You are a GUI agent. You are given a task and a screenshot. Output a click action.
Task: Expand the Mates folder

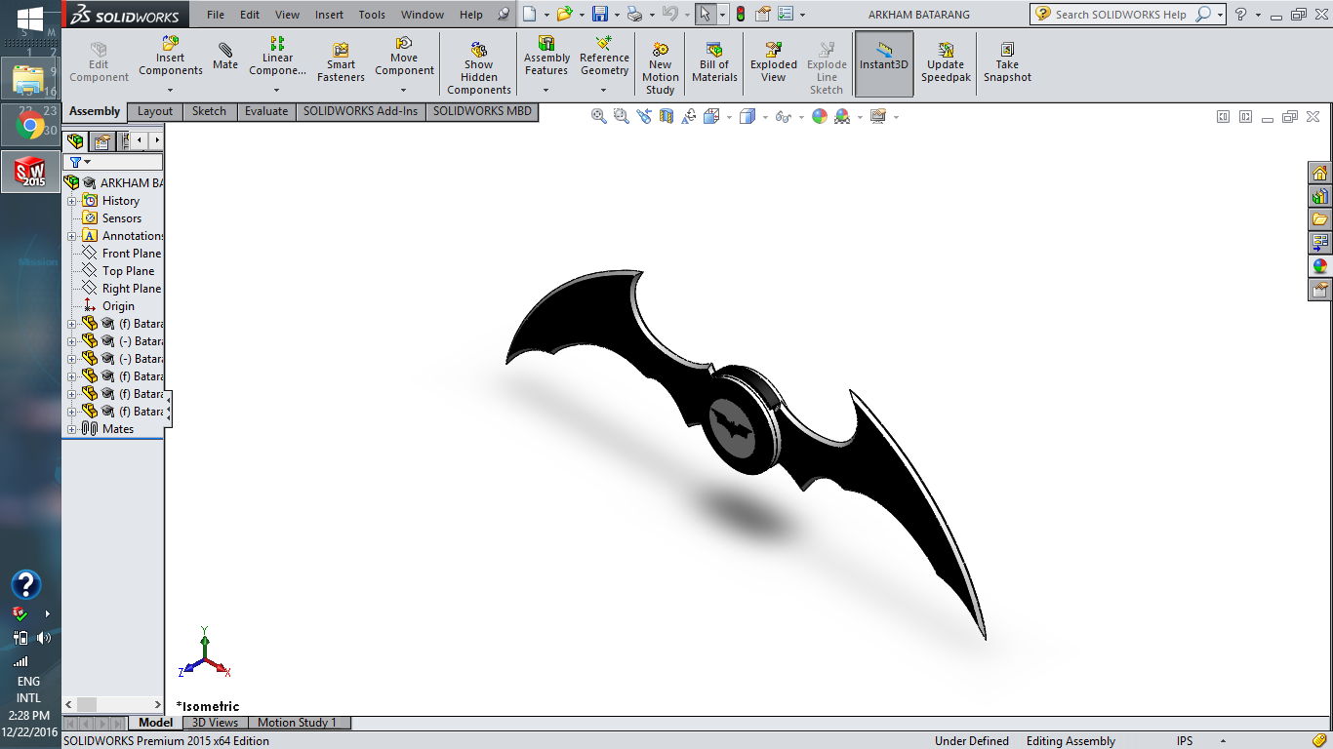(x=71, y=429)
